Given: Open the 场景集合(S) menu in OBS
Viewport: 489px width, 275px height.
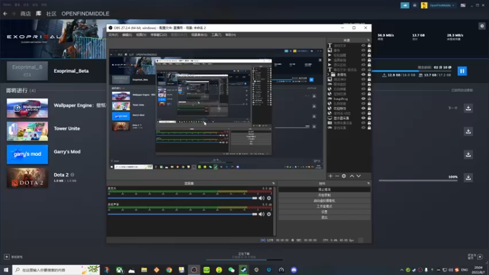Looking at the screenshot, I should [x=199, y=35].
